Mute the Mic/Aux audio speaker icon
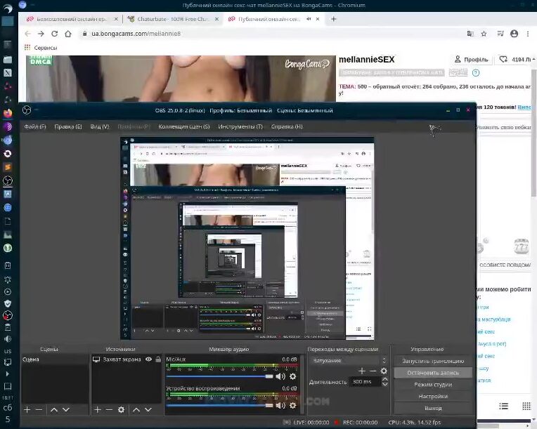 tap(281, 376)
